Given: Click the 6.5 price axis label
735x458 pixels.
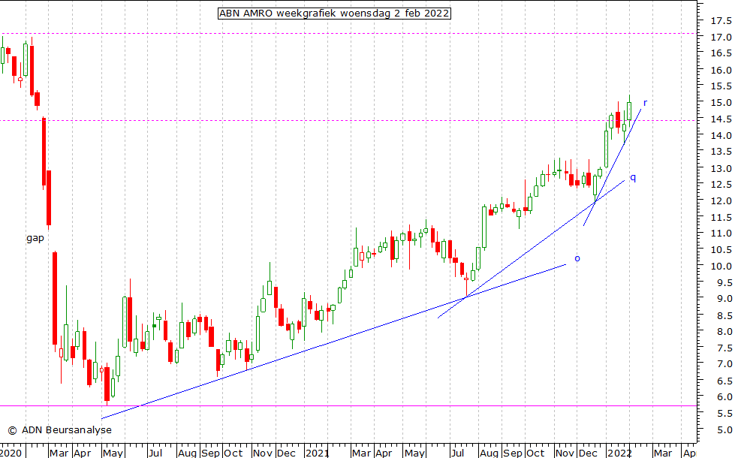Looking at the screenshot, I should click(724, 380).
